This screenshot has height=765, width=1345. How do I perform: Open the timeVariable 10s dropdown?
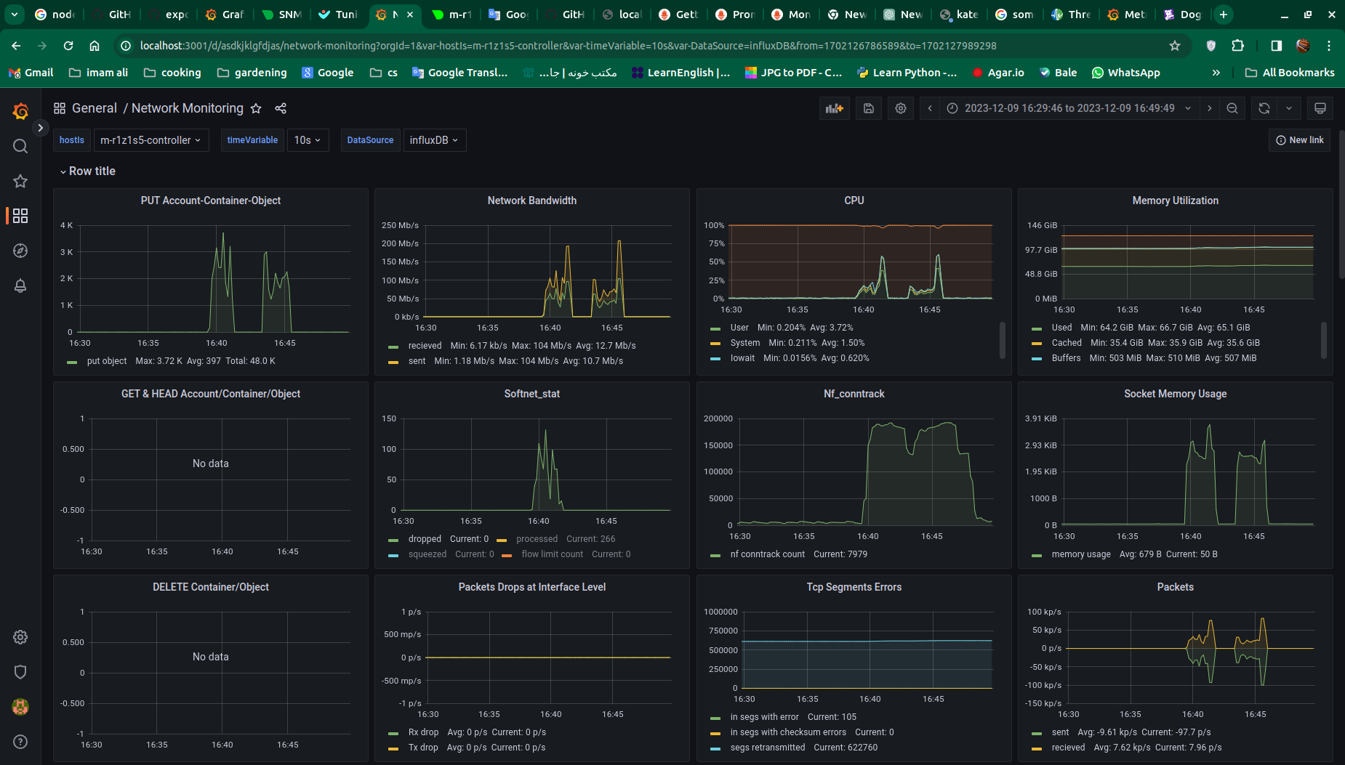point(307,140)
